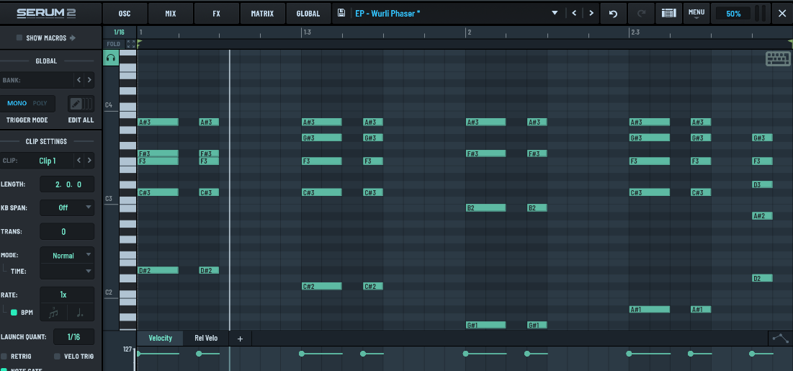
Task: Close the plugin with the X
Action: point(782,14)
